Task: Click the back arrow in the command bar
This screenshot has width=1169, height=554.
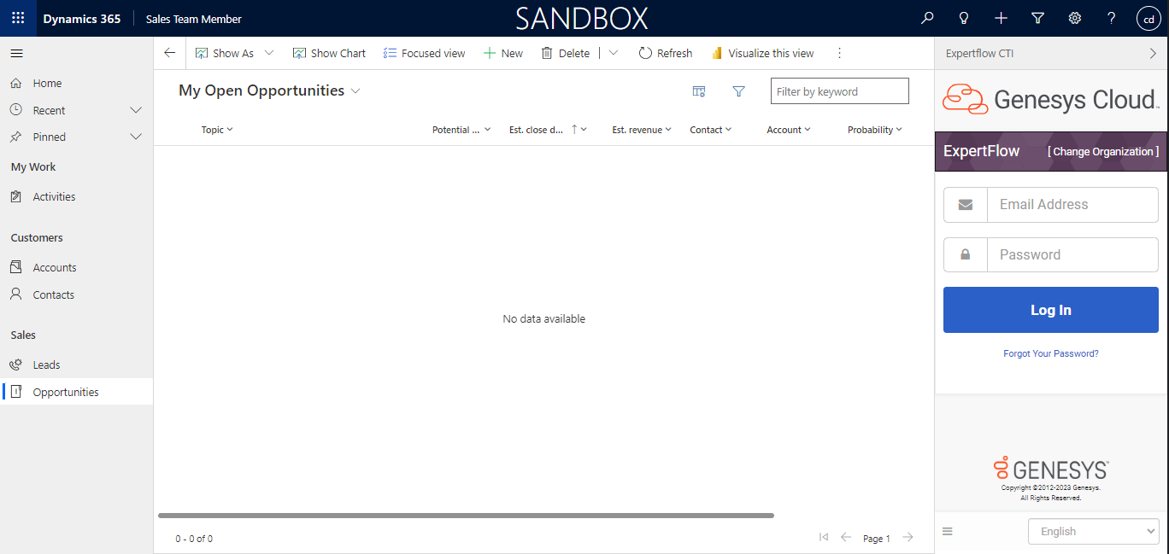Action: tap(169, 52)
